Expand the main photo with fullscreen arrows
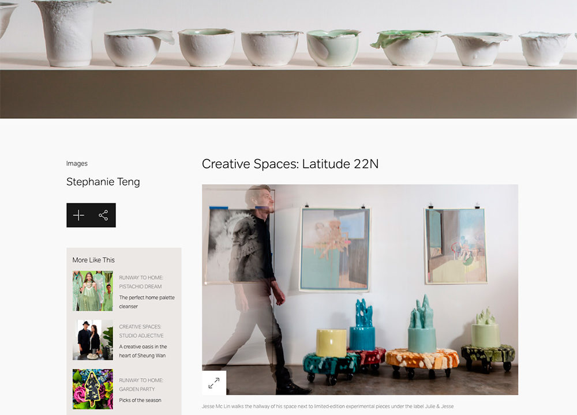Viewport: 577px width, 415px height. point(214,383)
